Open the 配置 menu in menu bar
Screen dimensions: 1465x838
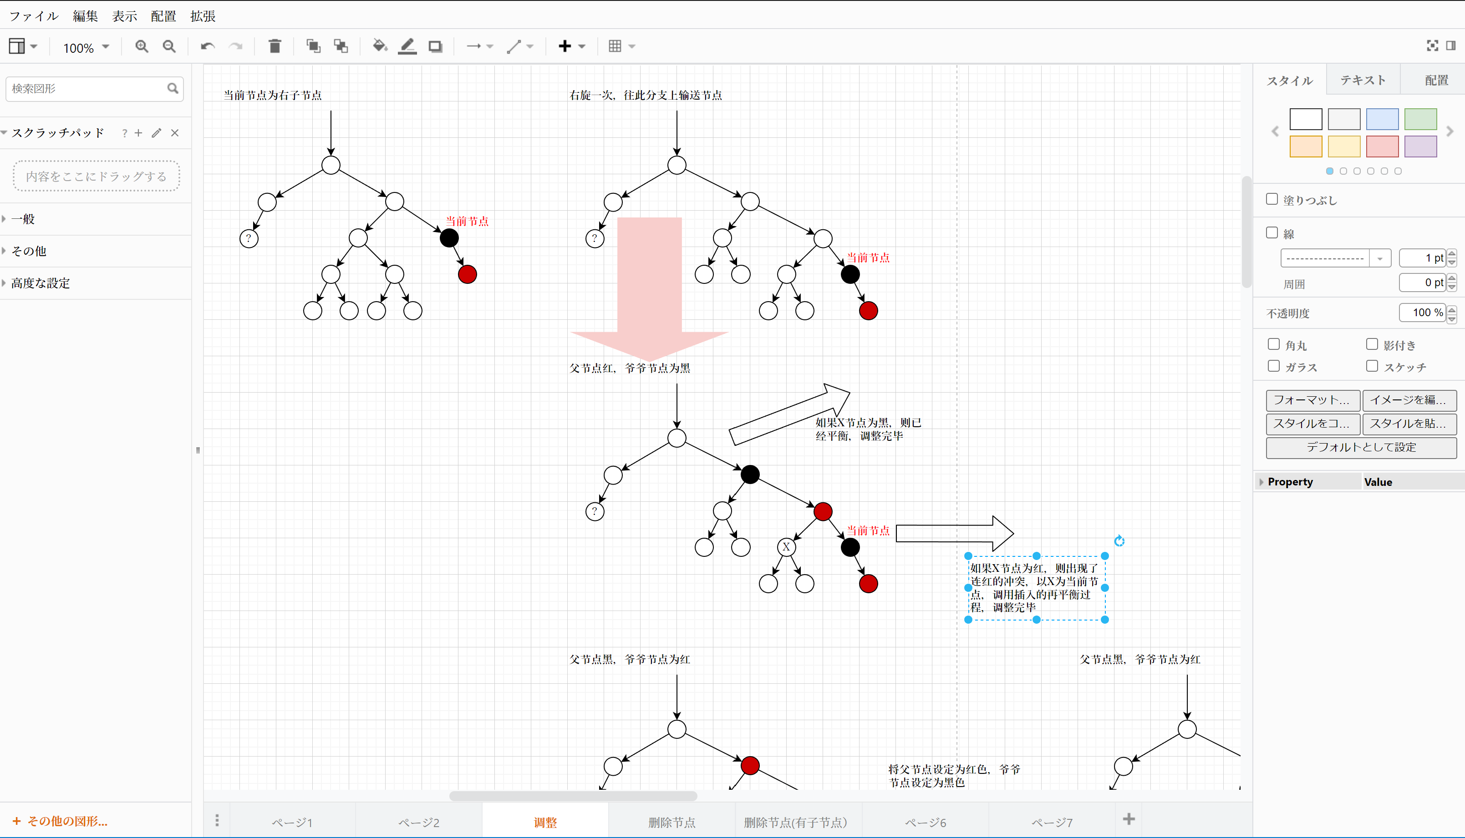point(163,16)
